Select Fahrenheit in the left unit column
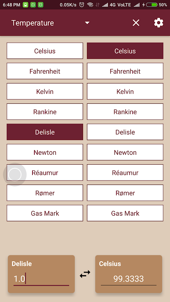The width and height of the screenshot is (170, 302). [x=45, y=71]
